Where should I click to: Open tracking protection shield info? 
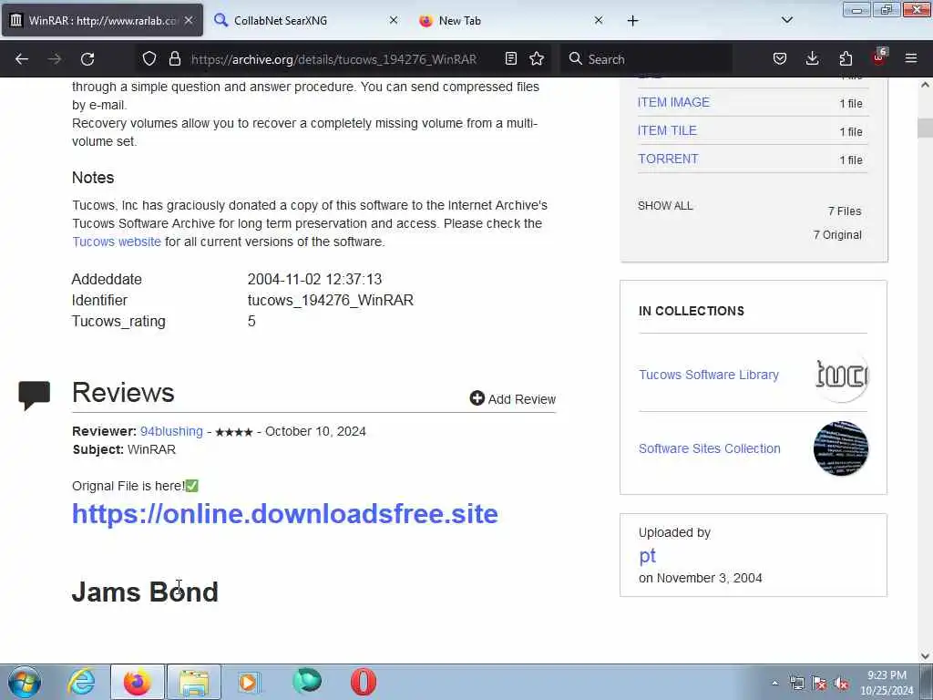[x=149, y=59]
